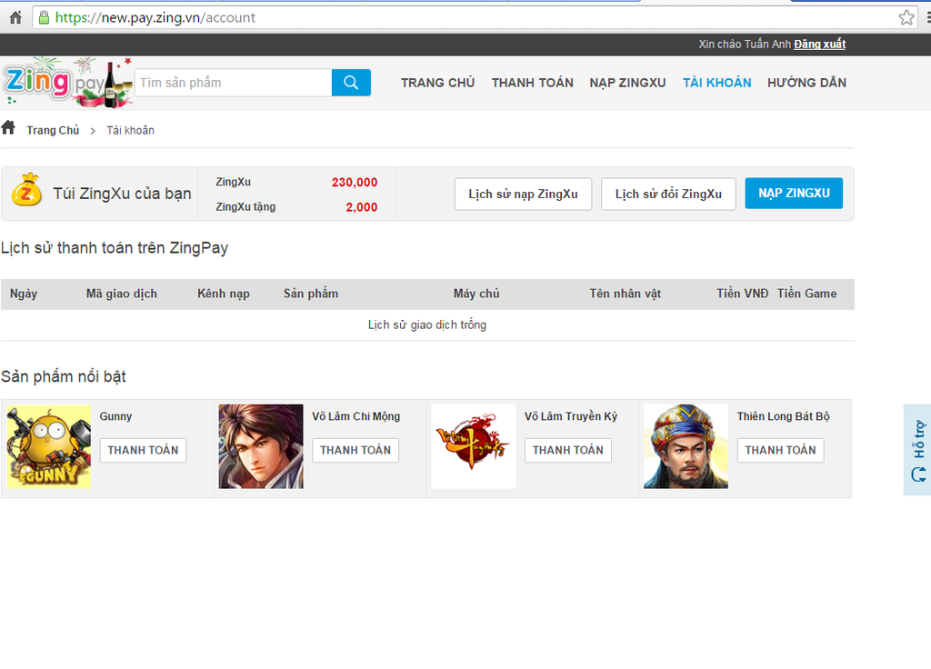Open the Võ Lâm Chi Mộng thumbnail
The height and width of the screenshot is (669, 931).
pos(261,446)
